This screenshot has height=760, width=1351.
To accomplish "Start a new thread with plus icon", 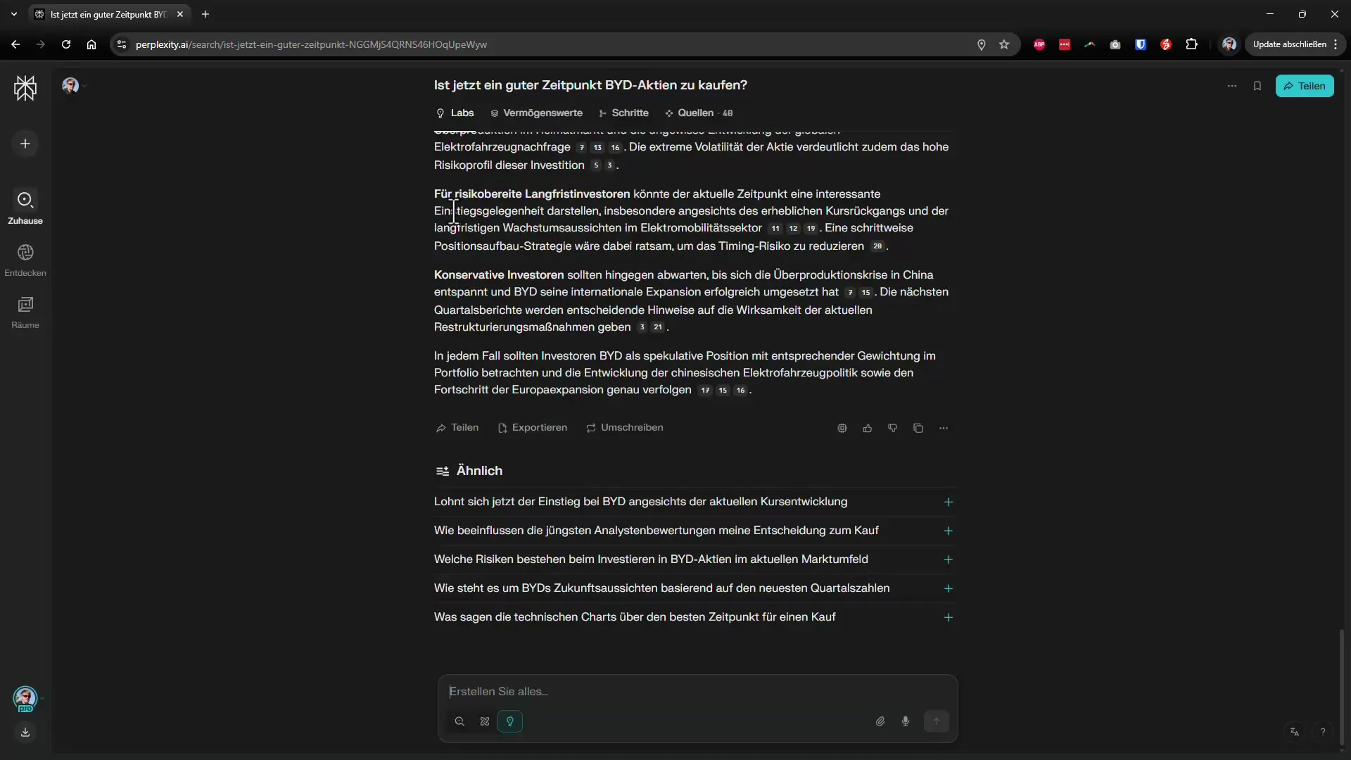I will point(25,144).
